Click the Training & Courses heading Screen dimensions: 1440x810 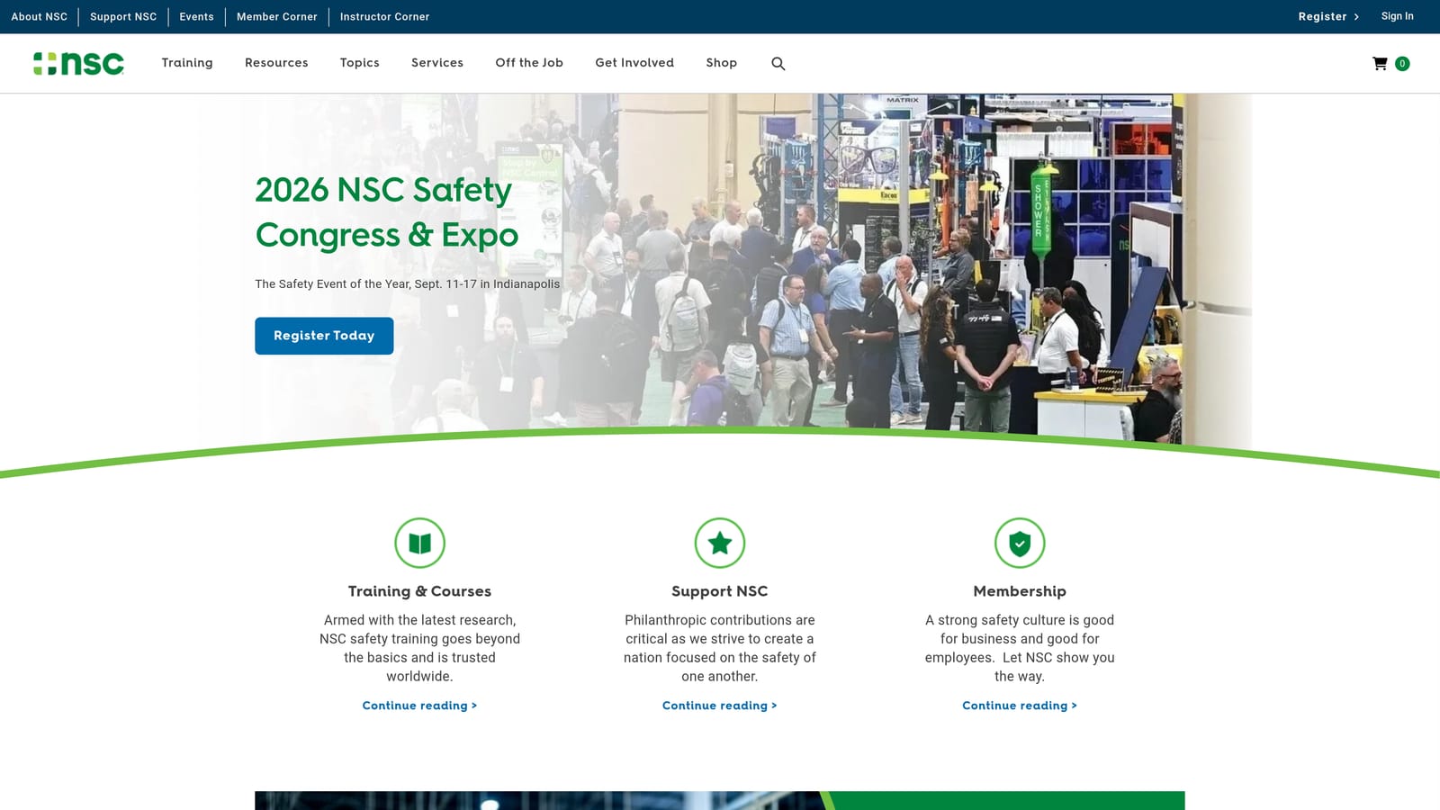[x=420, y=591]
